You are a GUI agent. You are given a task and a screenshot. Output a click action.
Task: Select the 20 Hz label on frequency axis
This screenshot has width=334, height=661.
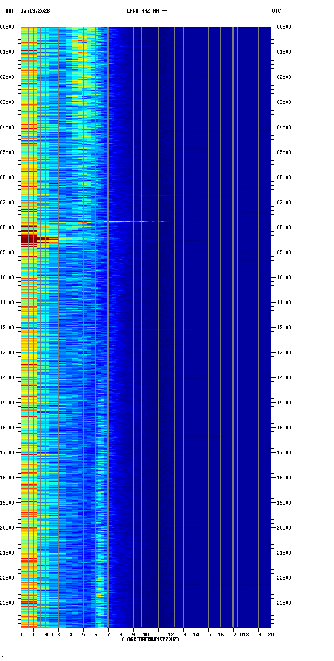(271, 635)
